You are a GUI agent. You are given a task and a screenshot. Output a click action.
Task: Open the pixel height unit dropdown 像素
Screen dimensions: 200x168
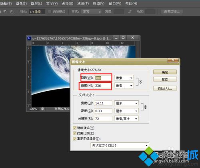point(124,86)
